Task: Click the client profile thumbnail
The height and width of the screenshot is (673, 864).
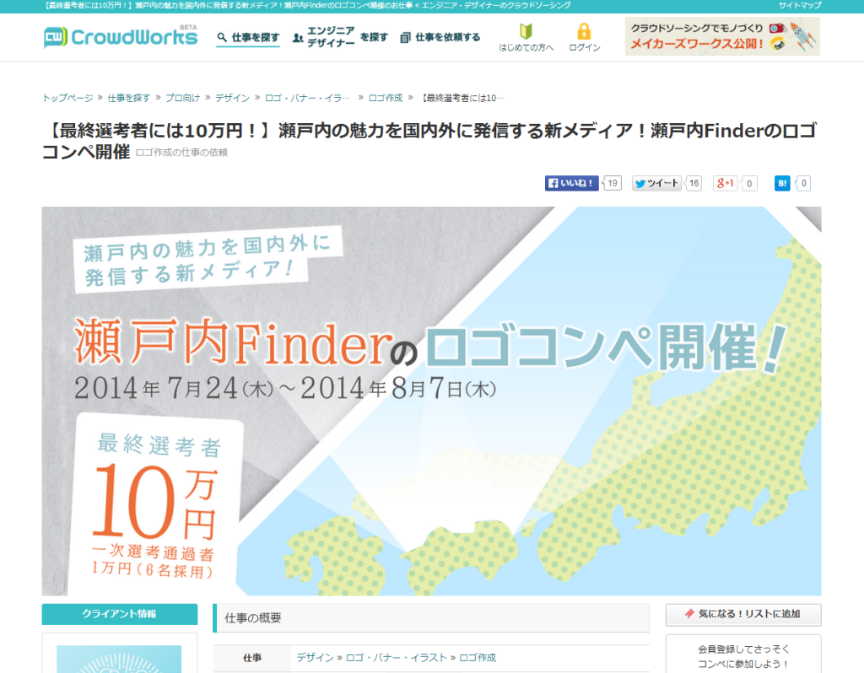Action: tap(119, 660)
